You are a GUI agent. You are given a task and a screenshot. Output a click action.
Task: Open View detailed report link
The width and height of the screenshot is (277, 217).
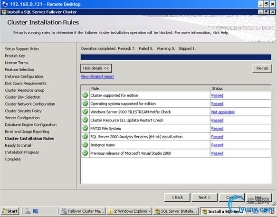[97, 76]
